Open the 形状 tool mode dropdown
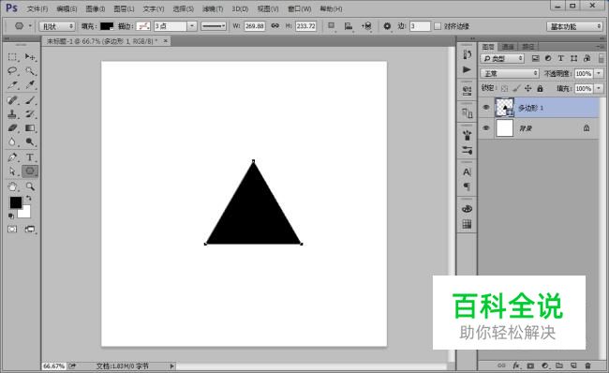 click(x=57, y=26)
